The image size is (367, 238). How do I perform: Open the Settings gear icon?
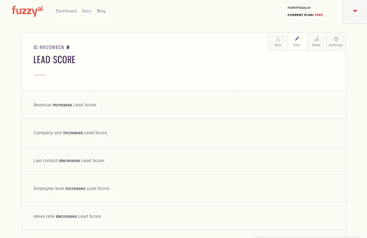pyautogui.click(x=336, y=41)
